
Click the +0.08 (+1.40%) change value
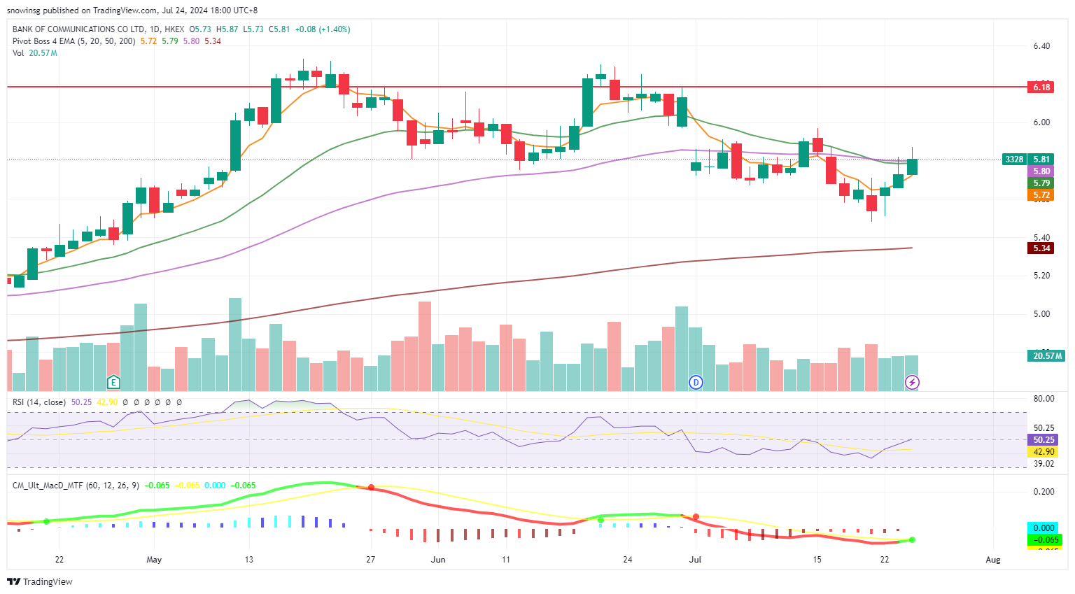coord(323,29)
